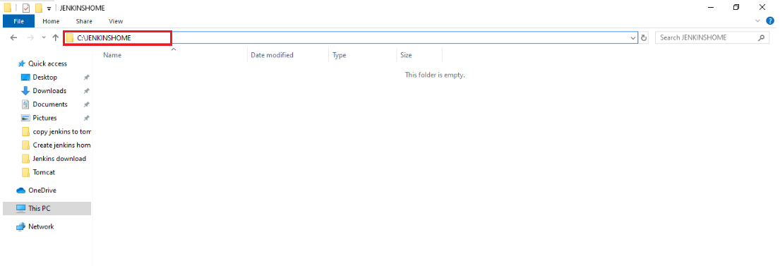Open Pictures in the navigation pane

point(44,118)
